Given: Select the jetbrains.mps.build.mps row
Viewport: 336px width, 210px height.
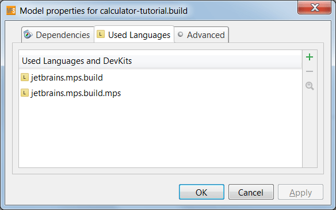Looking at the screenshot, I should click(160, 93).
